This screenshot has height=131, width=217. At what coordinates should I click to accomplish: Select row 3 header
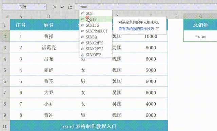(5, 48)
